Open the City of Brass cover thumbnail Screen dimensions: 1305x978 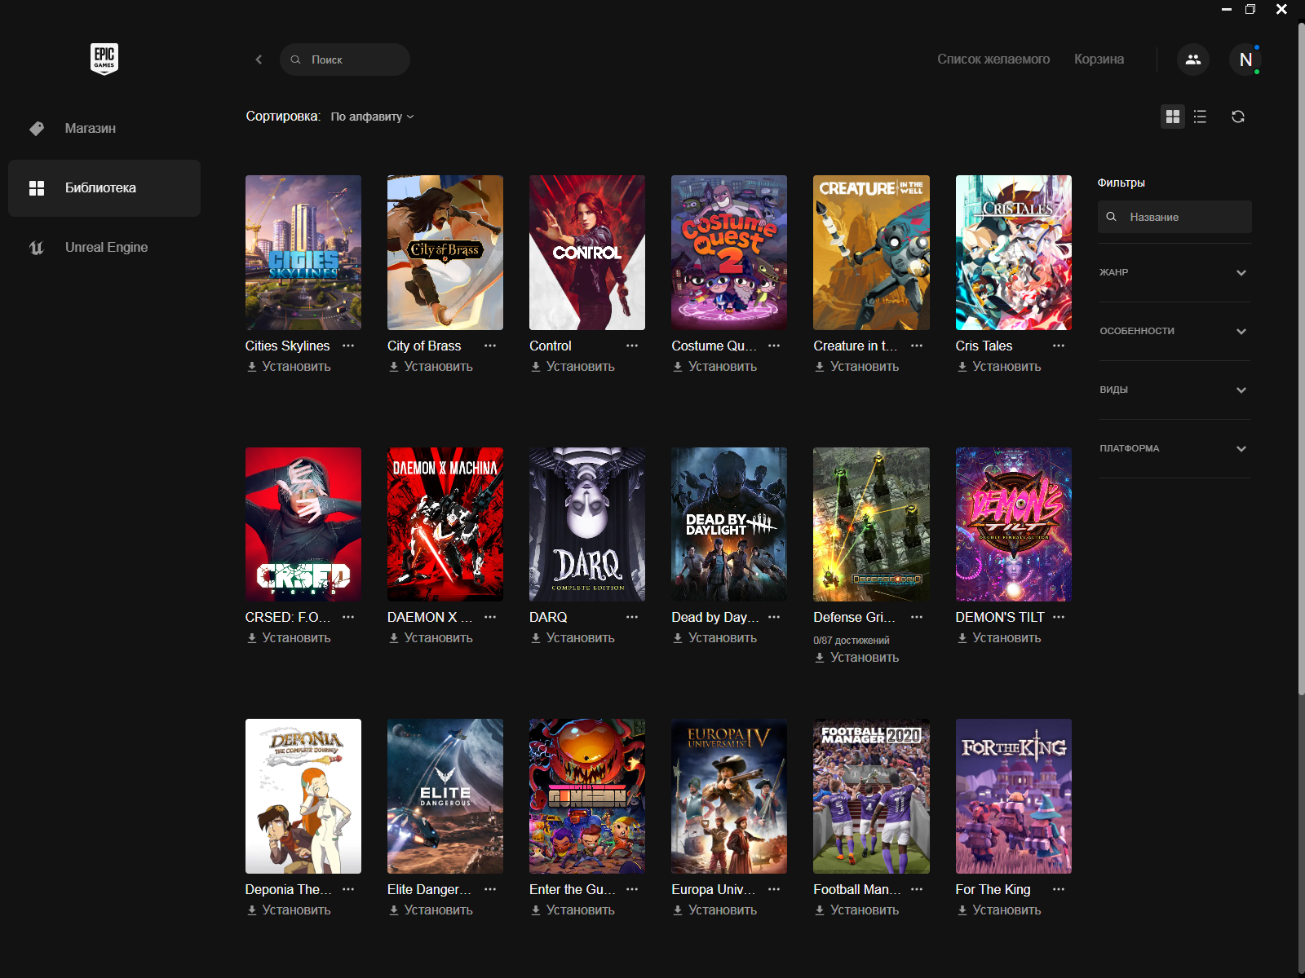tap(445, 253)
